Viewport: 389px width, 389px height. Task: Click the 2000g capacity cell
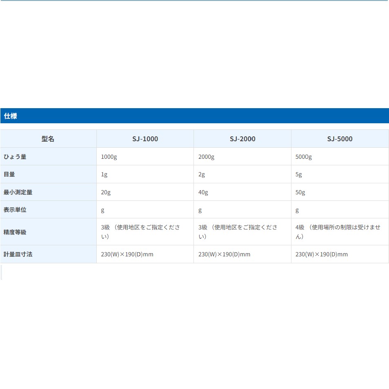[206, 157]
